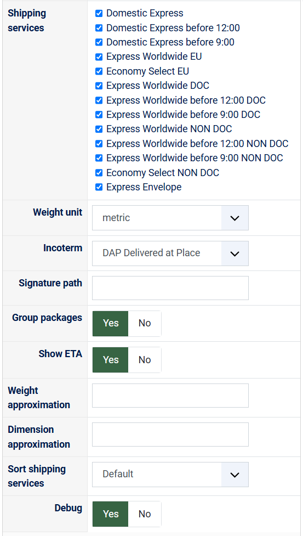
Task: Toggle Express Worldwide before 12:00 NON DOC
Action: (x=99, y=144)
